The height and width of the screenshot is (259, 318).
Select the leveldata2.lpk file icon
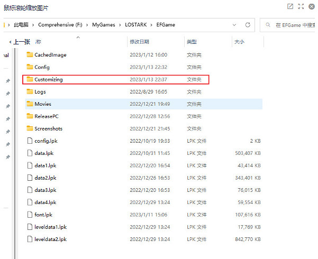click(30, 239)
